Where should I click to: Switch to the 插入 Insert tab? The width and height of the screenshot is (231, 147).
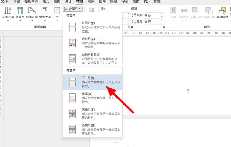click(x=46, y=1)
